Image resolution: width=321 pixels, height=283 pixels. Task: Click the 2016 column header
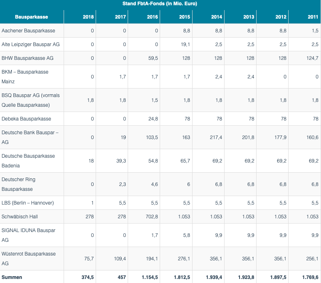[152, 17]
